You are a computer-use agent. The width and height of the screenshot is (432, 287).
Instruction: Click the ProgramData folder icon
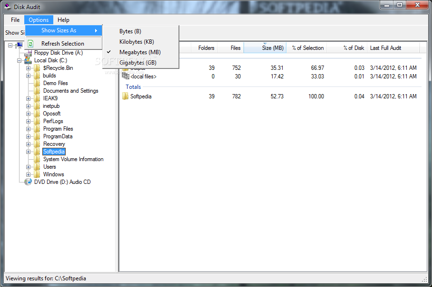pyautogui.click(x=37, y=136)
